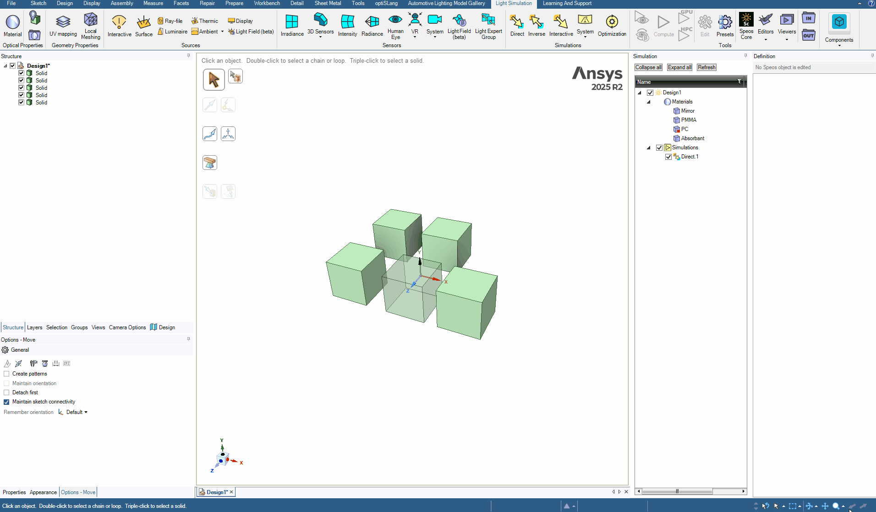876x512 pixels.
Task: Uncheck the Simulations folder checkbox
Action: [659, 147]
